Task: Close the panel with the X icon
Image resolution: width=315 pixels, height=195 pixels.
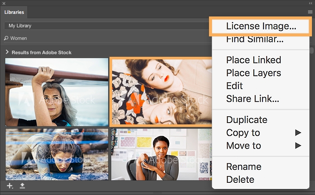Action: pyautogui.click(x=4, y=3)
